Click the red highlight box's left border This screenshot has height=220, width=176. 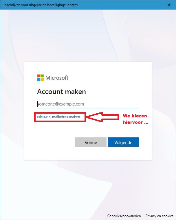pyautogui.click(x=35, y=117)
